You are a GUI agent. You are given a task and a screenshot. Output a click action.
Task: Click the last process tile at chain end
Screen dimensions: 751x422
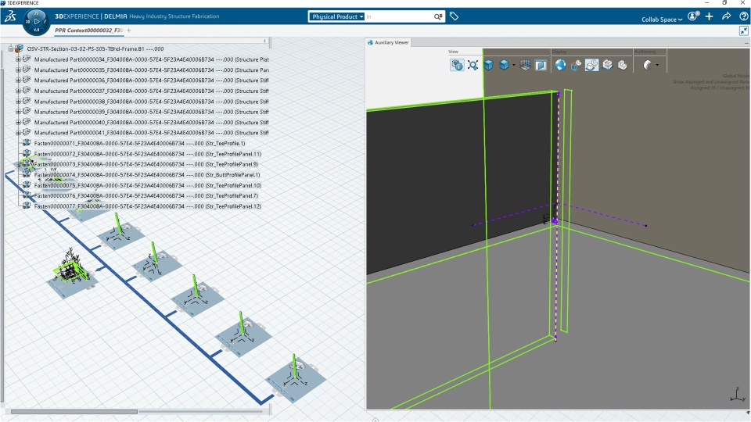coord(296,378)
